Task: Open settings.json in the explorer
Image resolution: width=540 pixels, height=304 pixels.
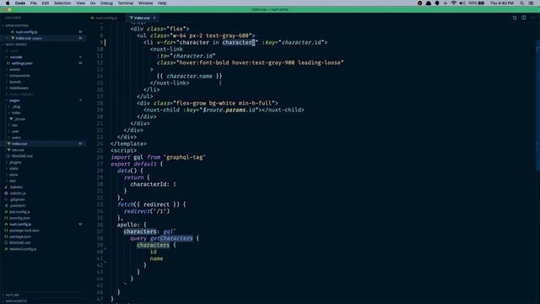Action: click(22, 63)
